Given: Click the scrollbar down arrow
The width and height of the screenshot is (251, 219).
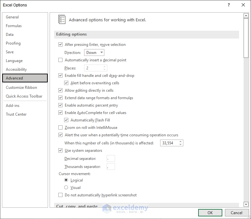Looking at the screenshot, I should point(246,204).
